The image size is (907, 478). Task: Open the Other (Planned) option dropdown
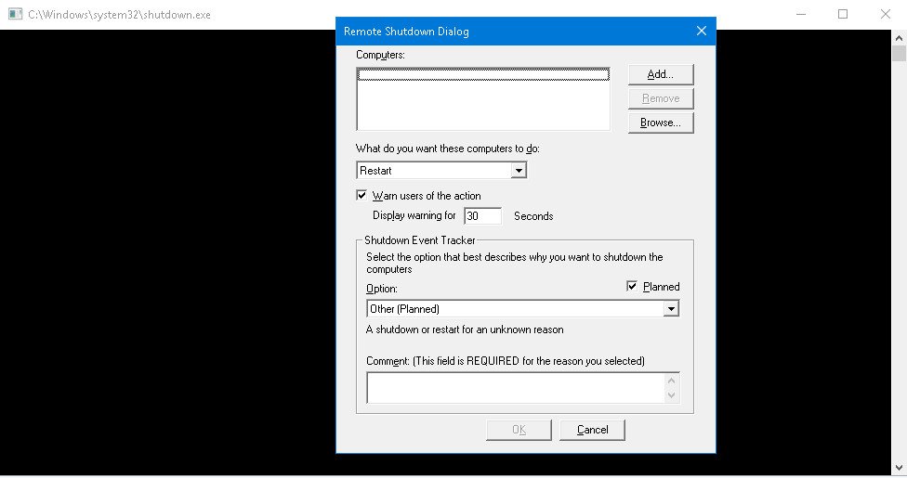670,309
